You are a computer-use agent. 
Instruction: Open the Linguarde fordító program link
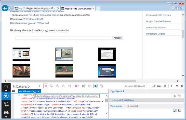158,15
